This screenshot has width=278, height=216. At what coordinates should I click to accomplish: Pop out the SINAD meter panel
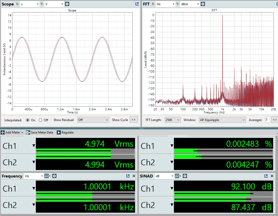coord(266,176)
